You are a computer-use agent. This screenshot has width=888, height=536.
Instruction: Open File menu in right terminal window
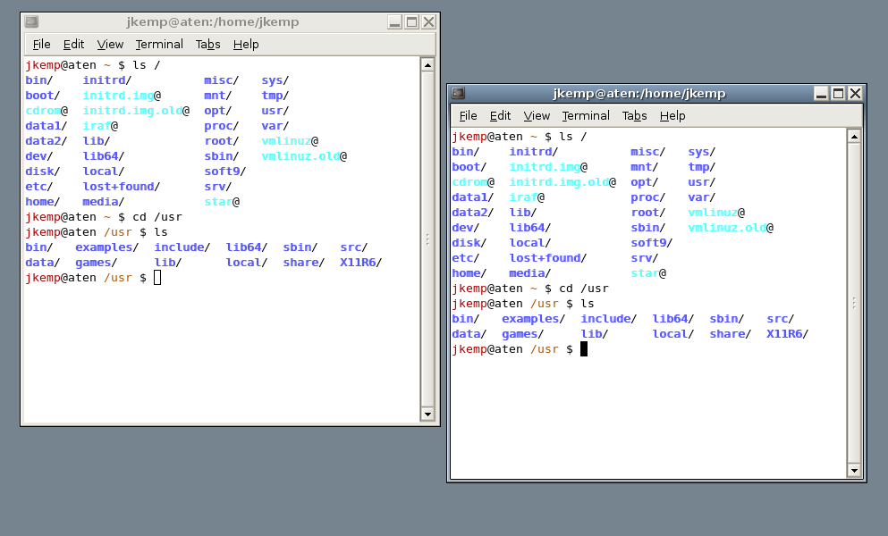tap(468, 115)
